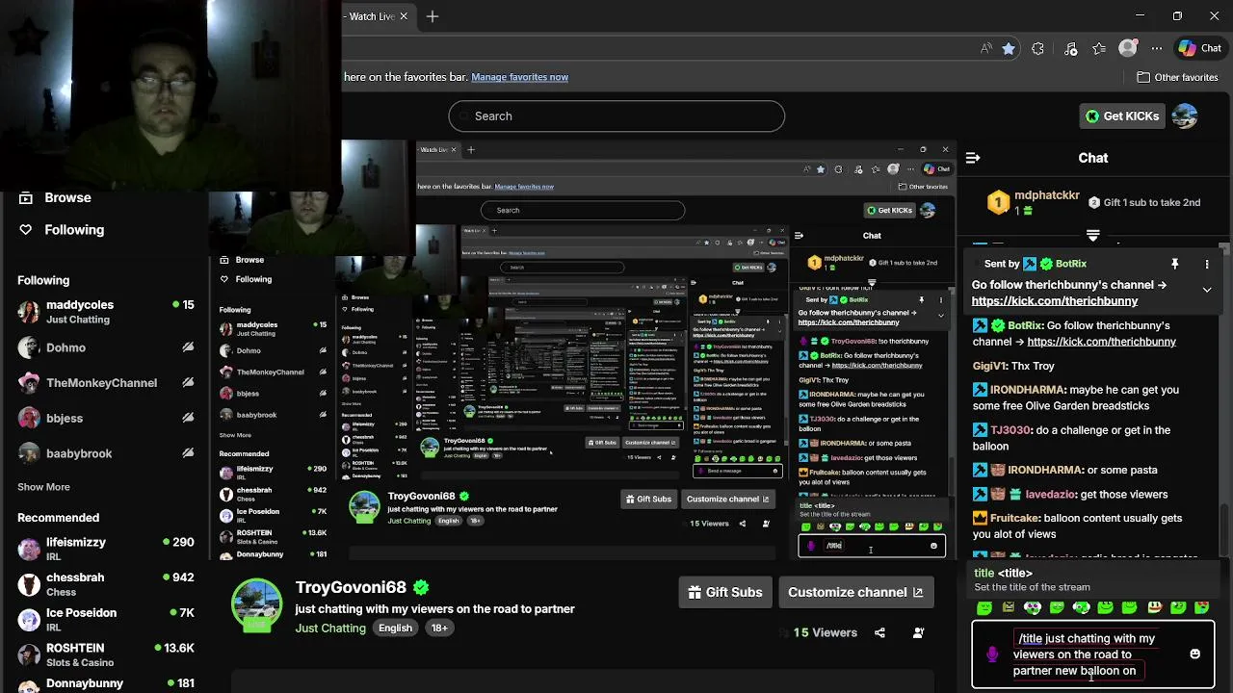Open the browser media control icon
Image resolution: width=1233 pixels, height=693 pixels.
[1070, 48]
